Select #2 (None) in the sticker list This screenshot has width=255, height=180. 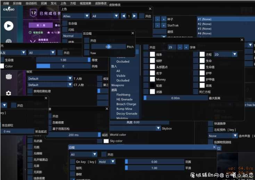point(204,24)
